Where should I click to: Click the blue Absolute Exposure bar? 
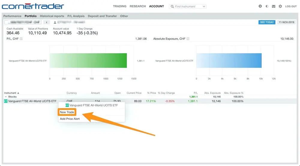[x=229, y=61]
